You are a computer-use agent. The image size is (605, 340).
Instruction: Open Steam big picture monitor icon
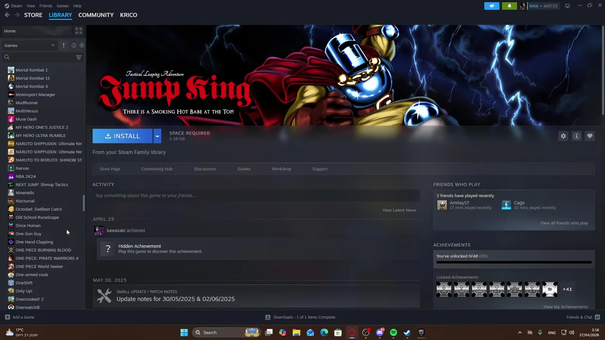click(x=567, y=6)
